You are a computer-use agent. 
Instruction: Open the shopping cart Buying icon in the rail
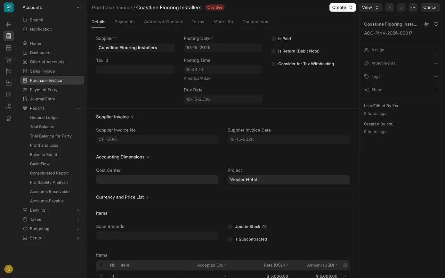pyautogui.click(x=9, y=60)
